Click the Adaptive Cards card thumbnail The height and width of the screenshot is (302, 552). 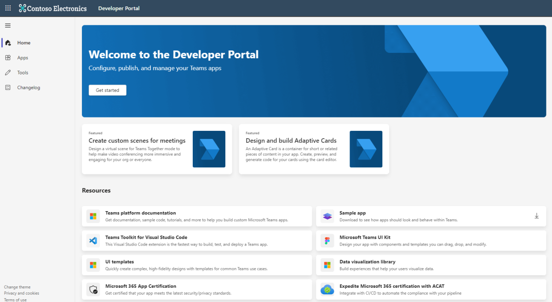366,149
